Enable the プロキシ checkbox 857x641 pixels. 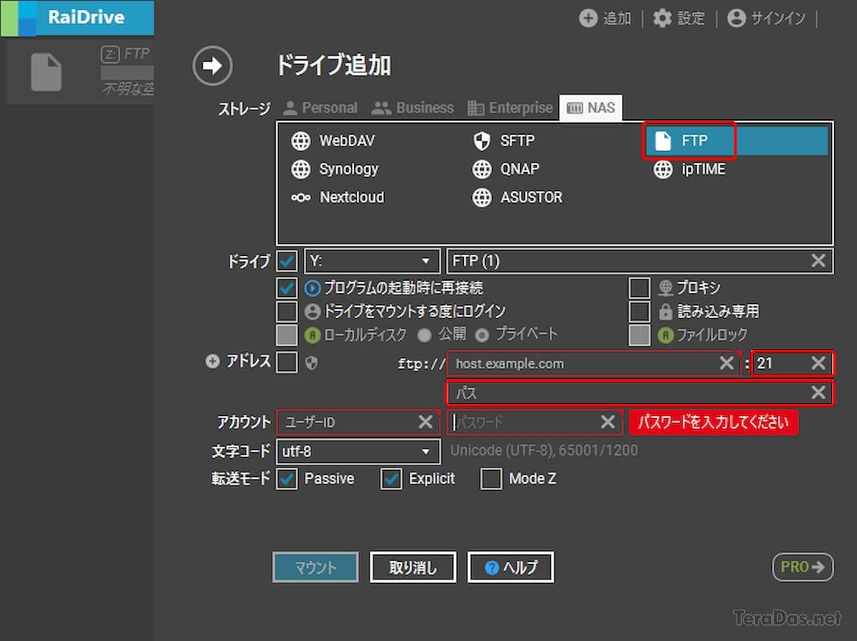coord(639,288)
